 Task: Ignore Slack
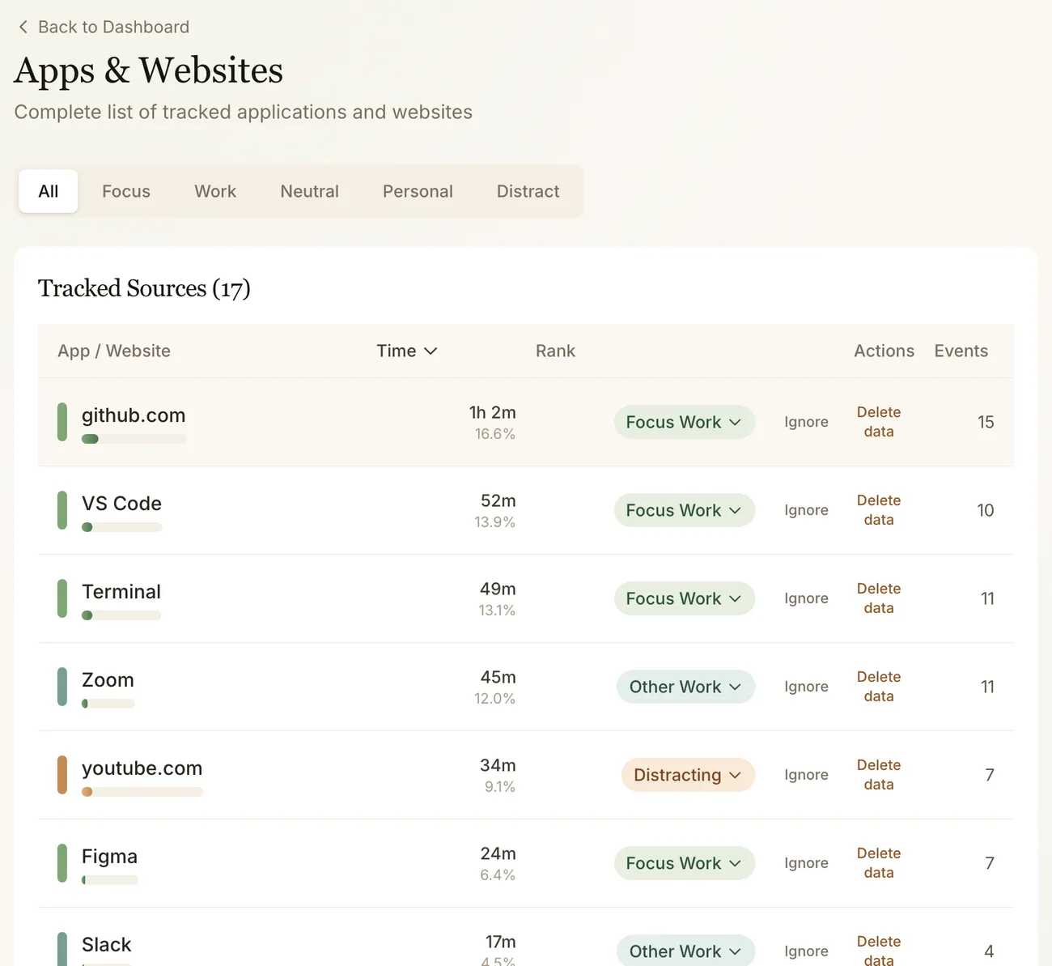[x=806, y=951]
